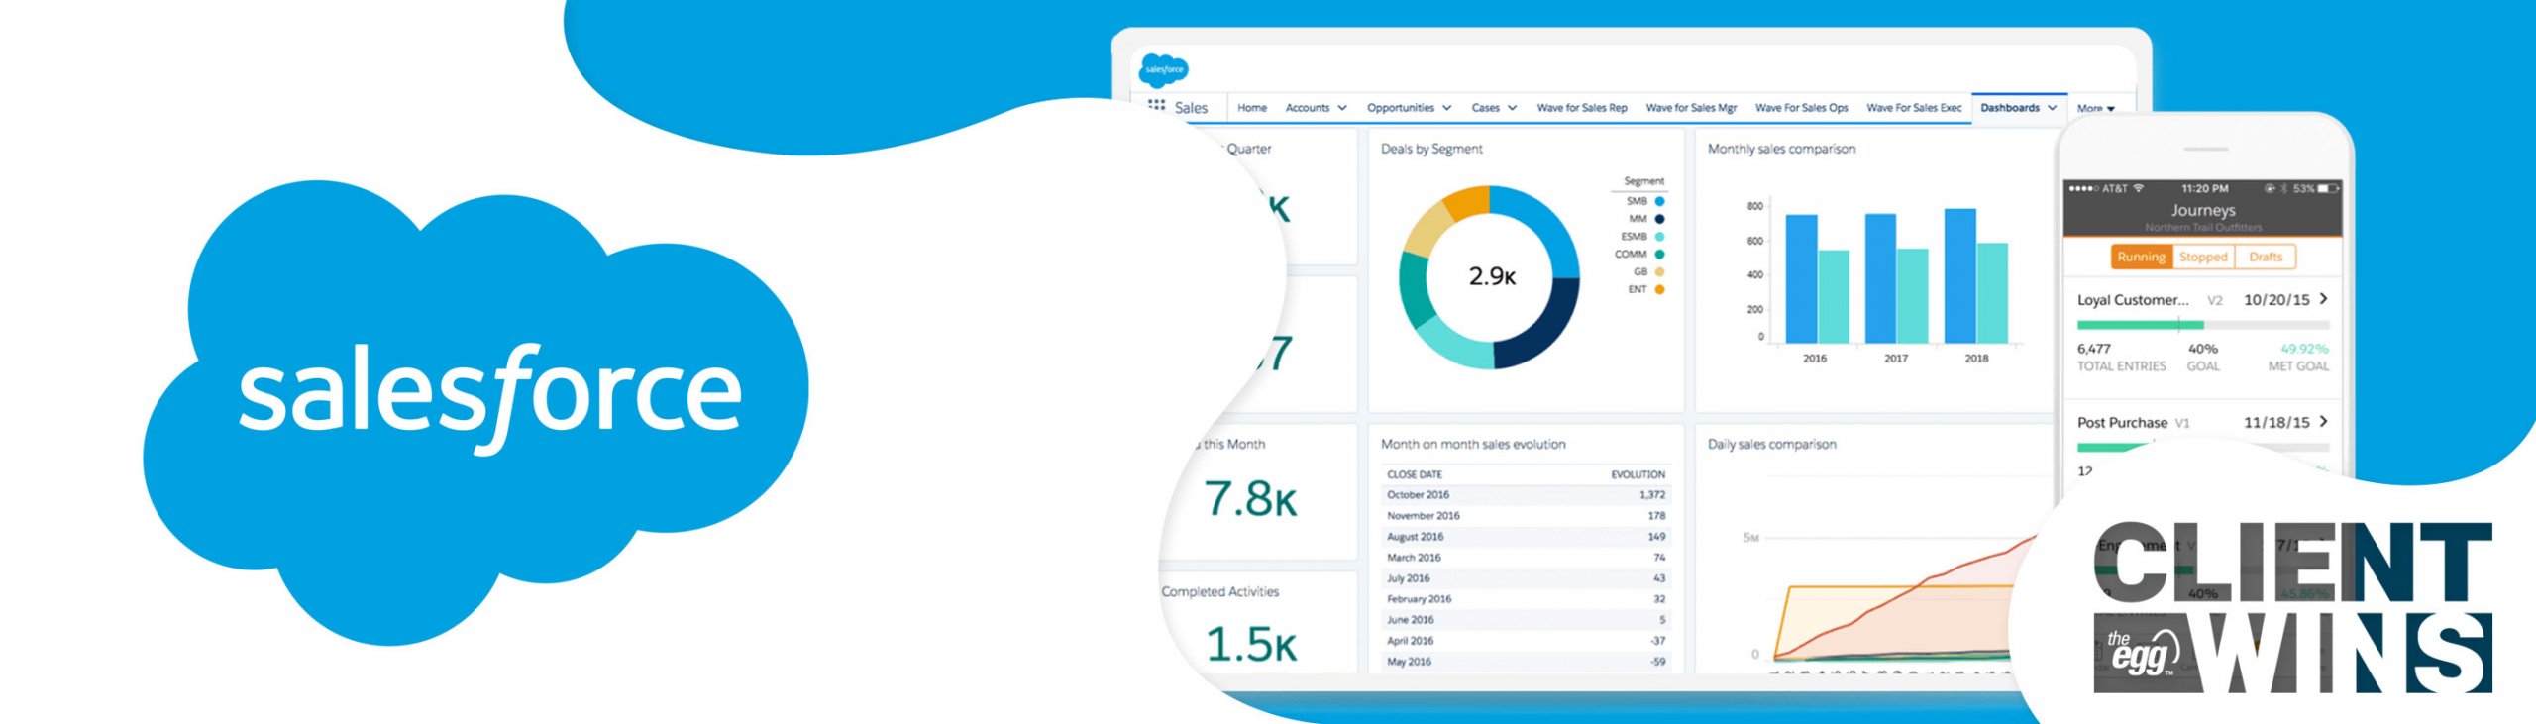The height and width of the screenshot is (724, 2536).
Task: Click the large Salesforce cloud logo
Action: [476, 412]
